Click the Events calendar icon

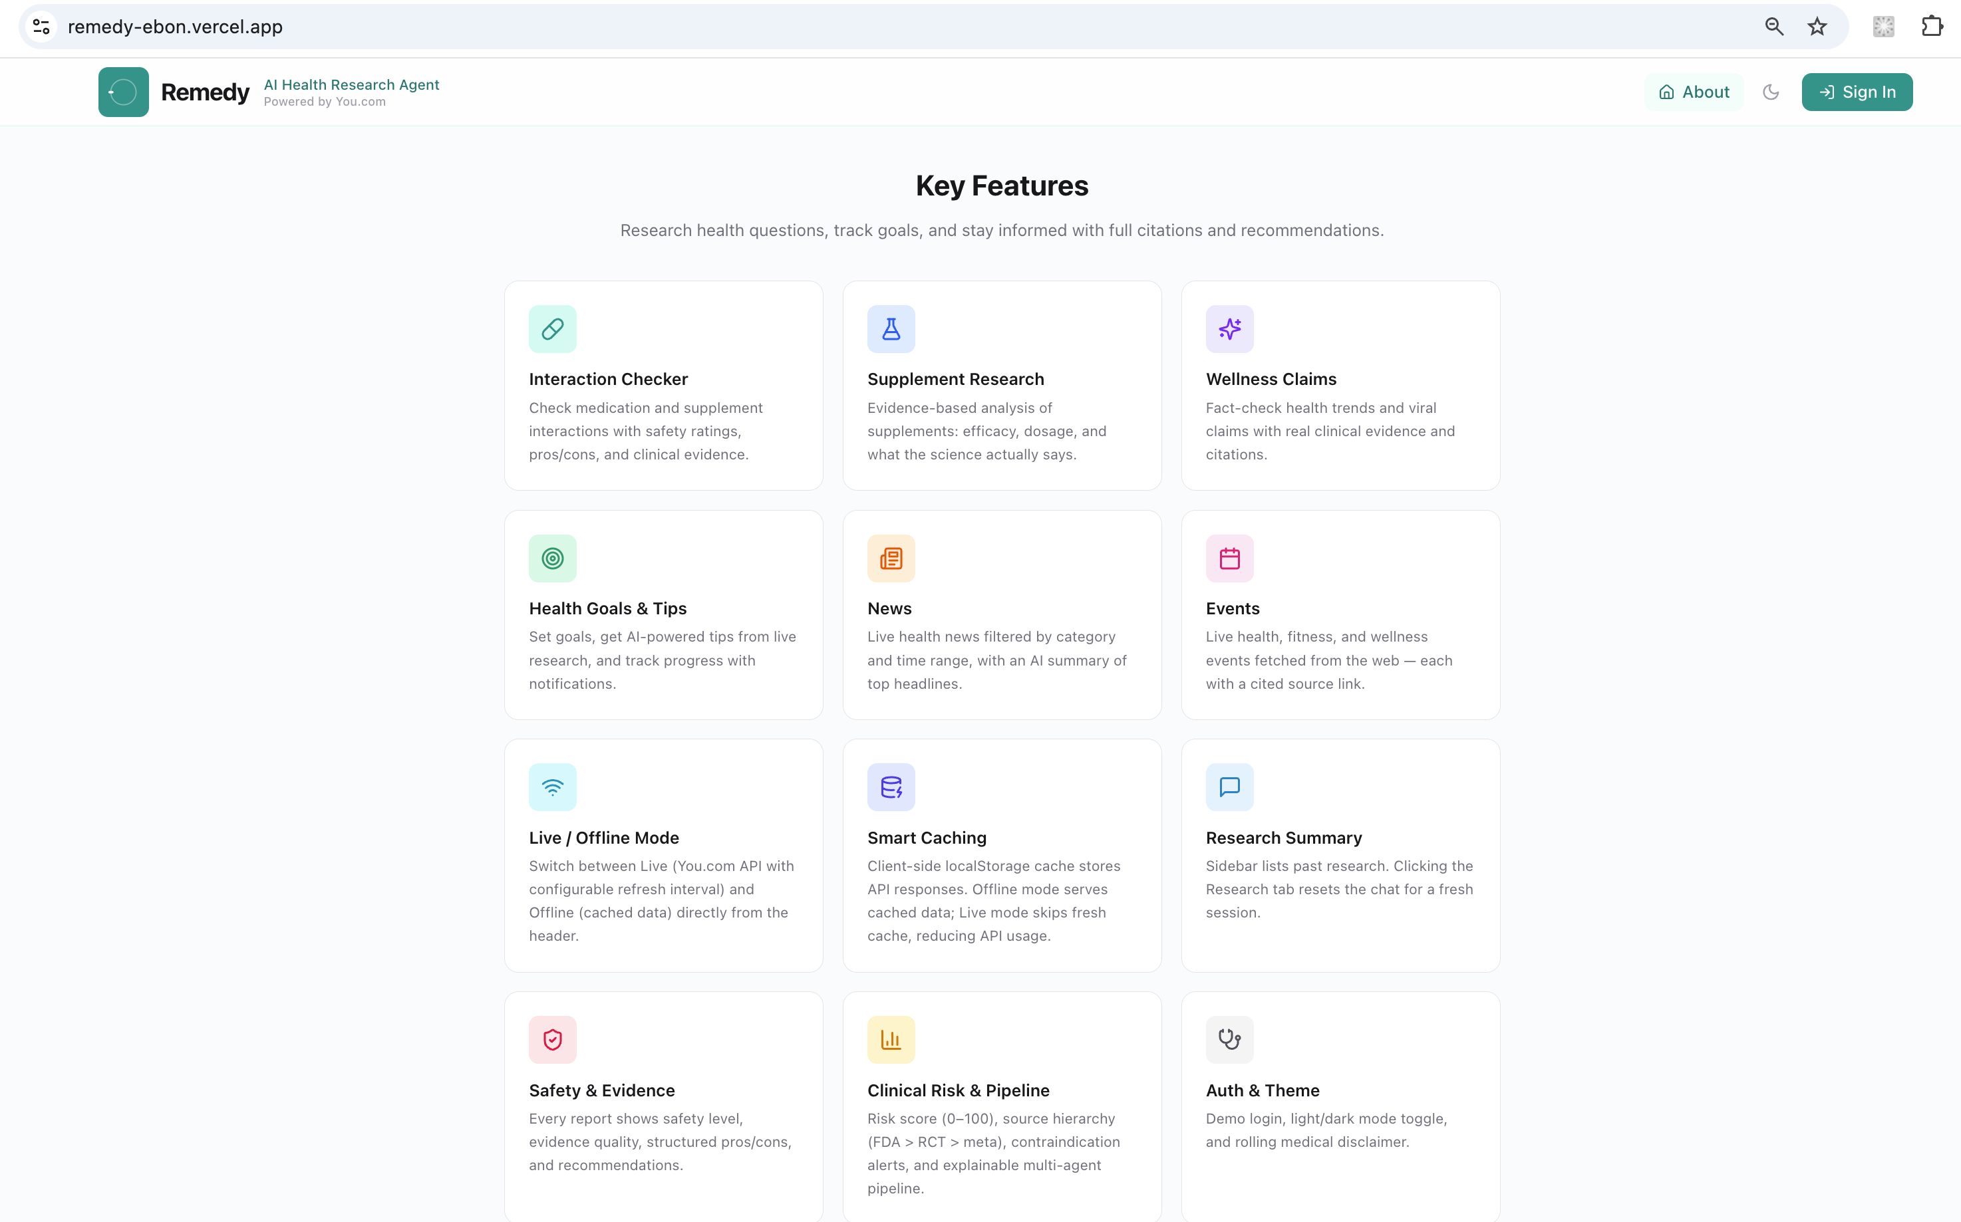(1229, 558)
